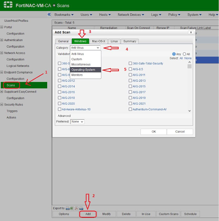The height and width of the screenshot is (221, 219).
Task: Close the Add Scan dialog
Action: tap(191, 32)
